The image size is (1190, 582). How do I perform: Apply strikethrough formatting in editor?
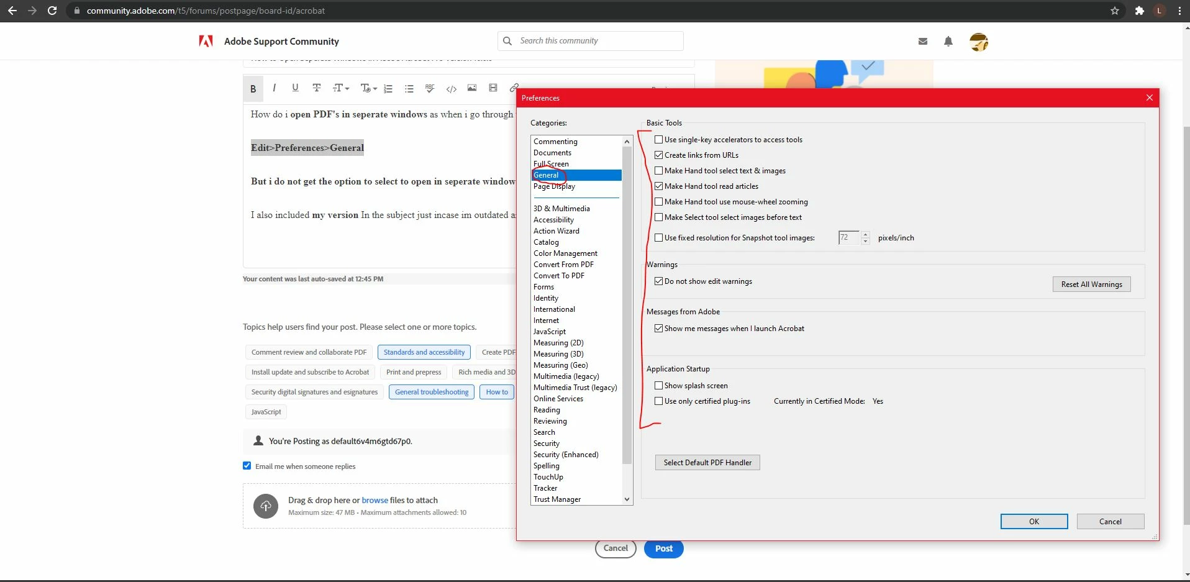[x=316, y=88]
